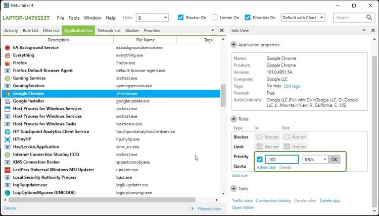Click the priority value input field
This screenshot has width=379, height=216.
282,160
